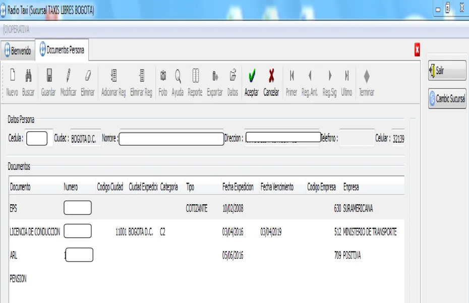Click the Eliminar eraser icon

pos(88,82)
